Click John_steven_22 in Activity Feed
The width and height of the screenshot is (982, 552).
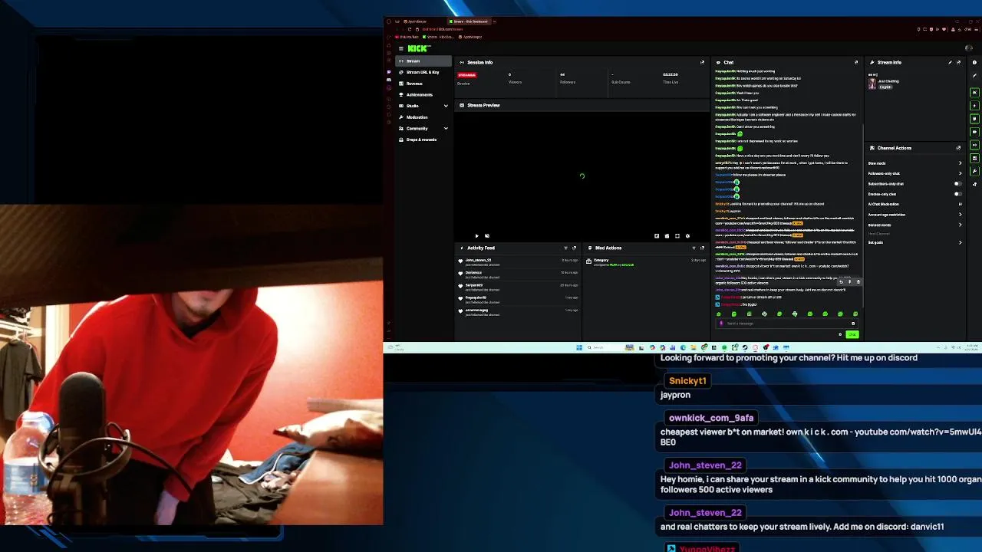pos(478,261)
